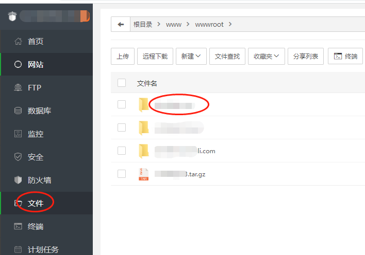Check the box for the first folder
The width and height of the screenshot is (365, 255).
pyautogui.click(x=122, y=104)
